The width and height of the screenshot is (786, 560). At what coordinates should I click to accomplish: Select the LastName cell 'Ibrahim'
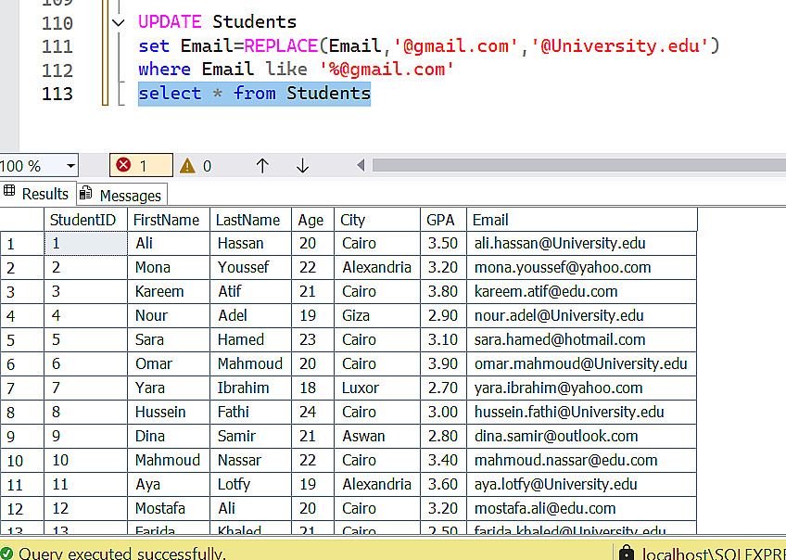coord(250,388)
